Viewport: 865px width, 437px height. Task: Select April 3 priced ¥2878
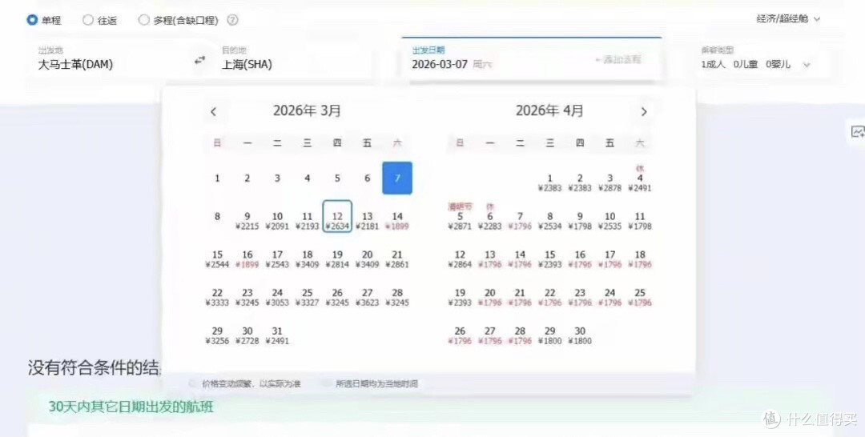(x=610, y=182)
